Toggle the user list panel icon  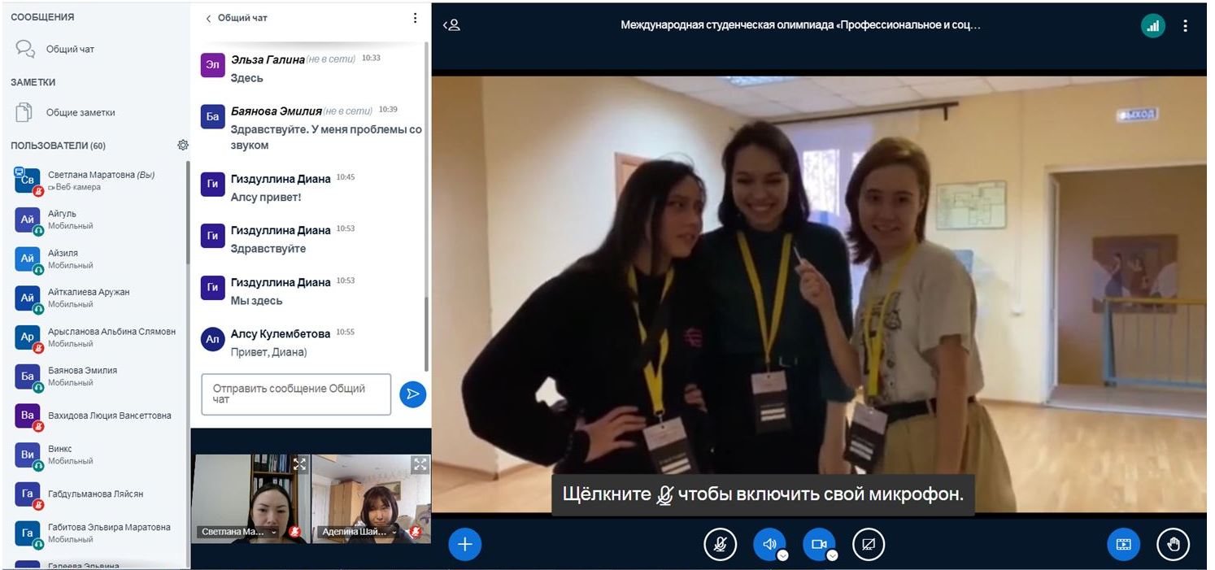click(x=451, y=25)
